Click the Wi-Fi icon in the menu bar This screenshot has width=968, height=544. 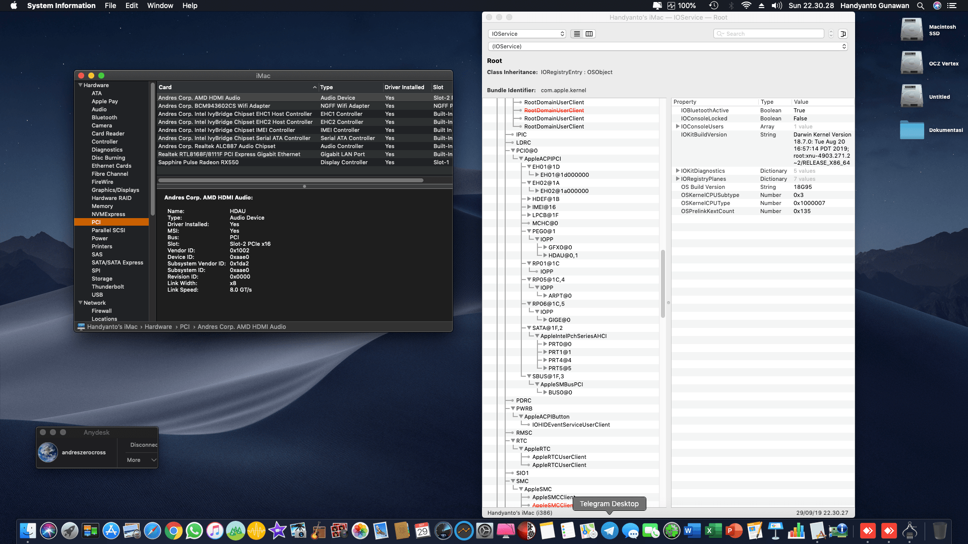click(746, 6)
